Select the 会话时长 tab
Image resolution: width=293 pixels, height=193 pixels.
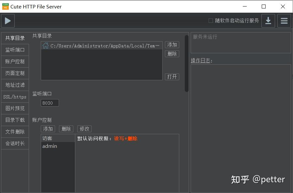point(15,143)
